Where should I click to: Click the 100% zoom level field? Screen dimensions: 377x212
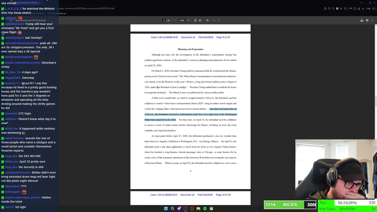click(182, 20)
